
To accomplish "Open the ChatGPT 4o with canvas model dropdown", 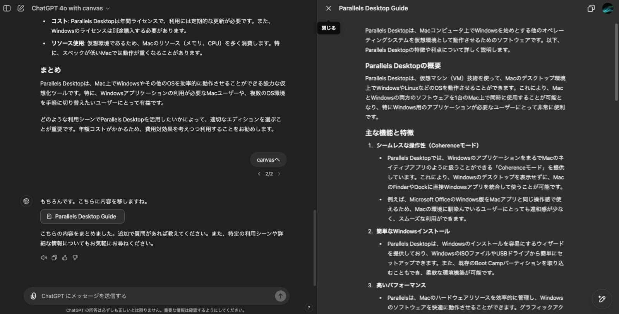I will [70, 8].
